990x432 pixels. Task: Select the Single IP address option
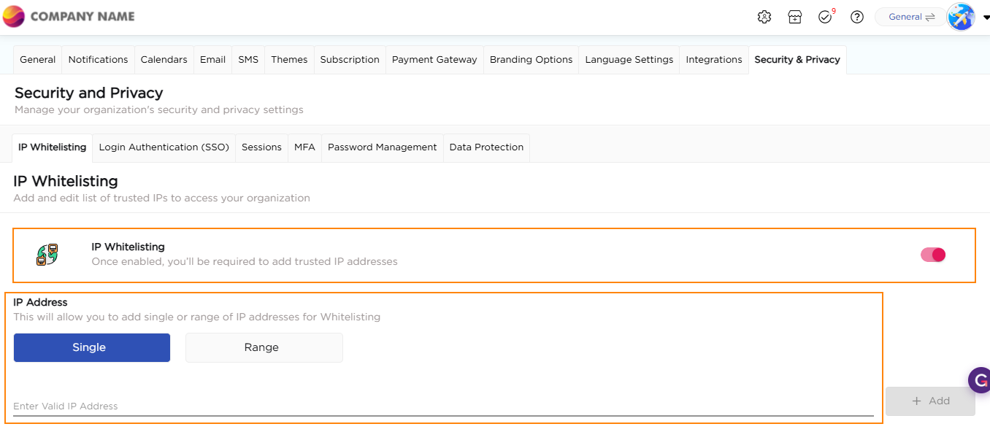[92, 347]
